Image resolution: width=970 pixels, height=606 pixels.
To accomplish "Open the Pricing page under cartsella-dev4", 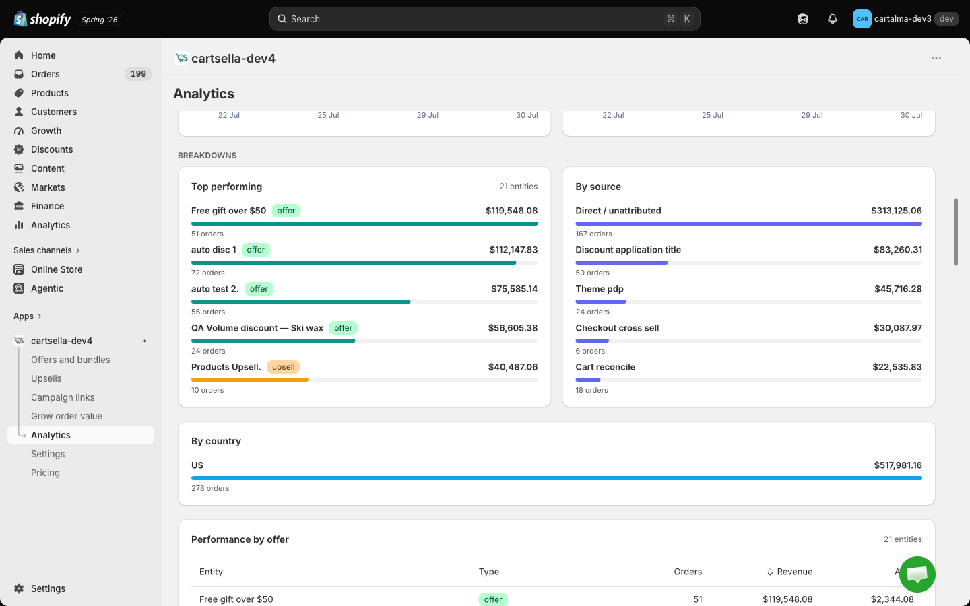I will (45, 473).
